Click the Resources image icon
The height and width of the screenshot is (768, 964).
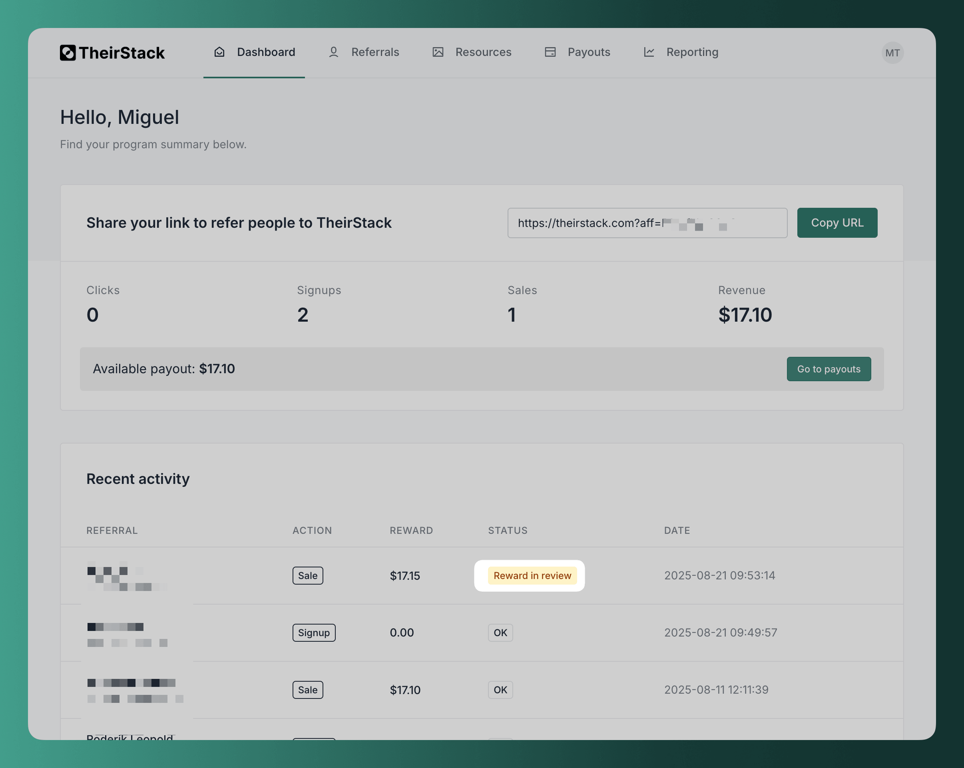tap(438, 52)
